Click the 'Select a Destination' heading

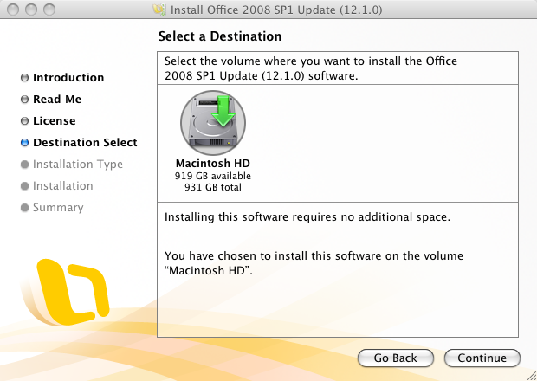pyautogui.click(x=220, y=36)
